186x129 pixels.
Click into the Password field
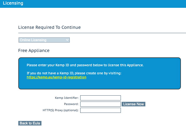(x=100, y=104)
